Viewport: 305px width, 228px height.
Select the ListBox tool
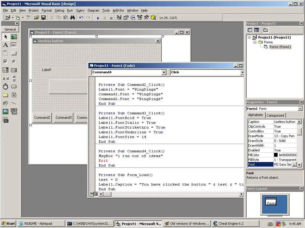pos(14,70)
